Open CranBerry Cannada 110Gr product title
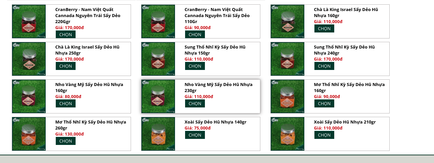This screenshot has width=434, height=163. tap(217, 15)
